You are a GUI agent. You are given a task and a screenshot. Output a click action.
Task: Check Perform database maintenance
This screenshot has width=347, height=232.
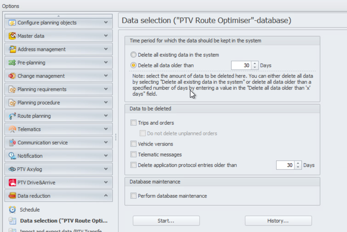tap(133, 196)
